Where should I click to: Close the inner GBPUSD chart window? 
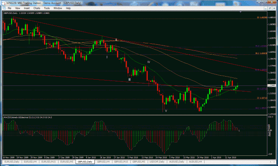pyautogui.click(x=274, y=8)
